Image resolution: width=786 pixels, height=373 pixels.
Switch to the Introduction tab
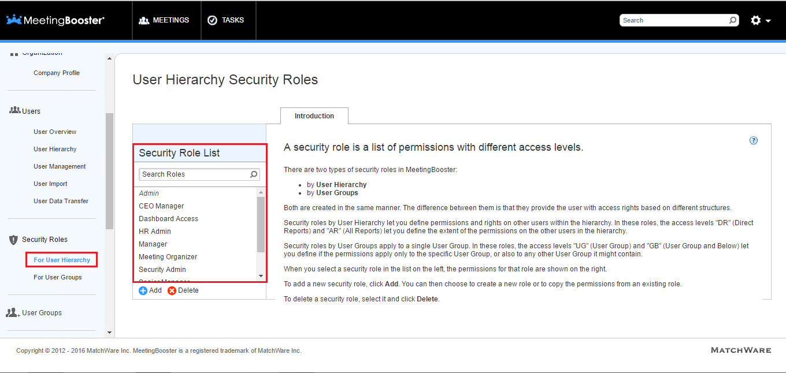point(314,116)
